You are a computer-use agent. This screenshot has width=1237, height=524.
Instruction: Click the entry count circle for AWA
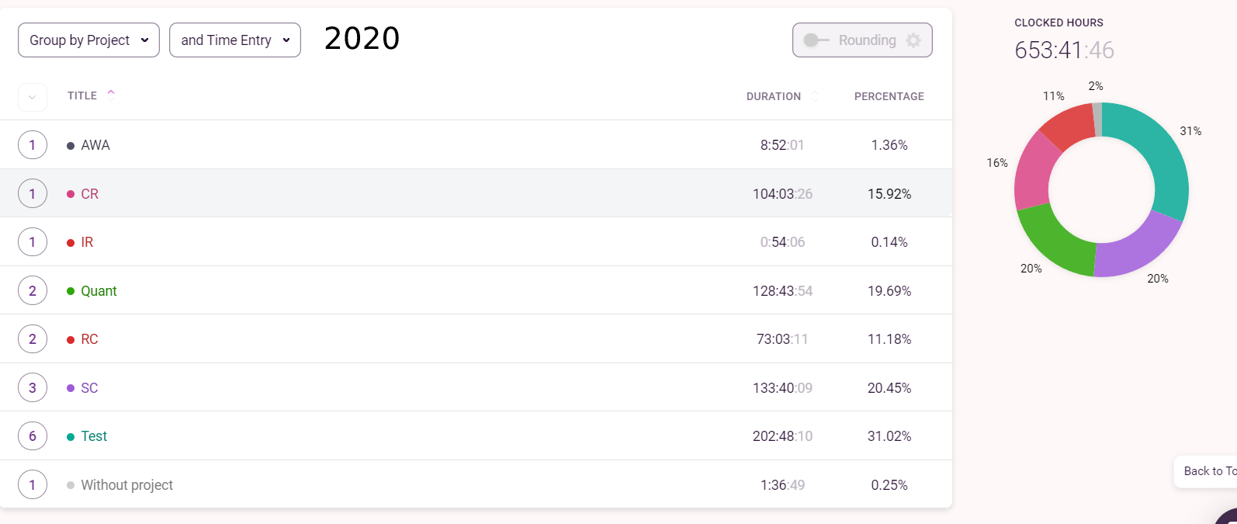tap(33, 145)
